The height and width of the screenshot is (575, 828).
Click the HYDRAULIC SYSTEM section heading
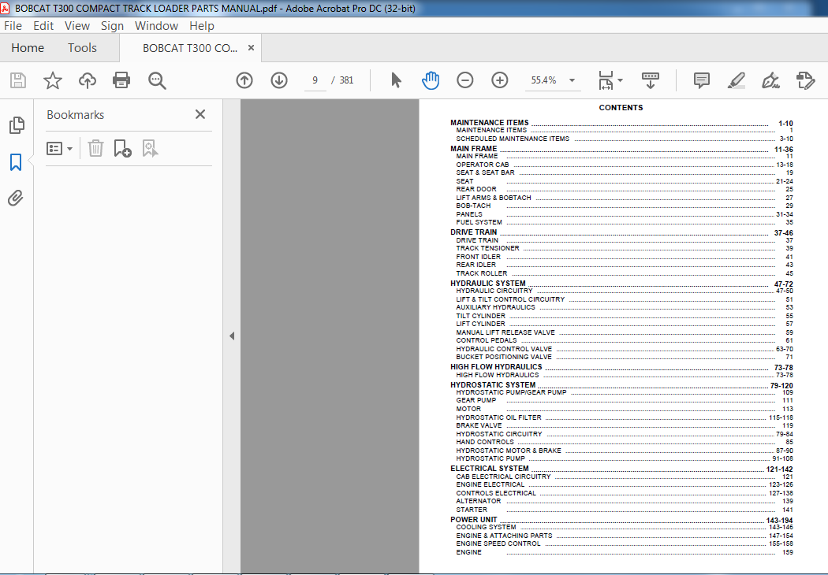coord(488,284)
